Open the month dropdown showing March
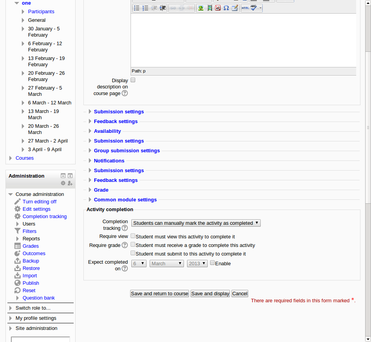Screen dimensions: 371x342 [x=167, y=263]
